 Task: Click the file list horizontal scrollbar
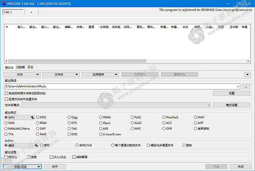[x=77, y=61]
